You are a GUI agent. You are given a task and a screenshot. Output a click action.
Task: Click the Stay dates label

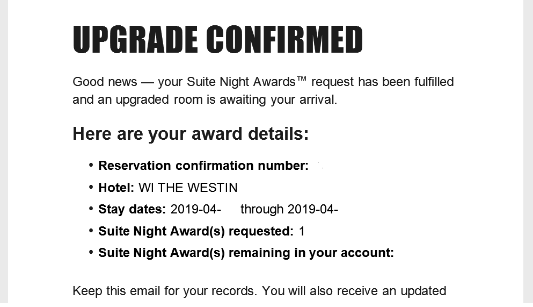tap(132, 209)
